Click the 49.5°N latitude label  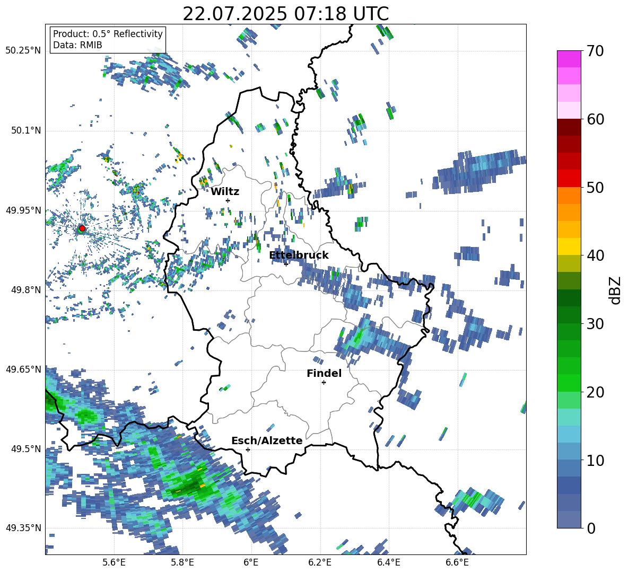pyautogui.click(x=25, y=448)
